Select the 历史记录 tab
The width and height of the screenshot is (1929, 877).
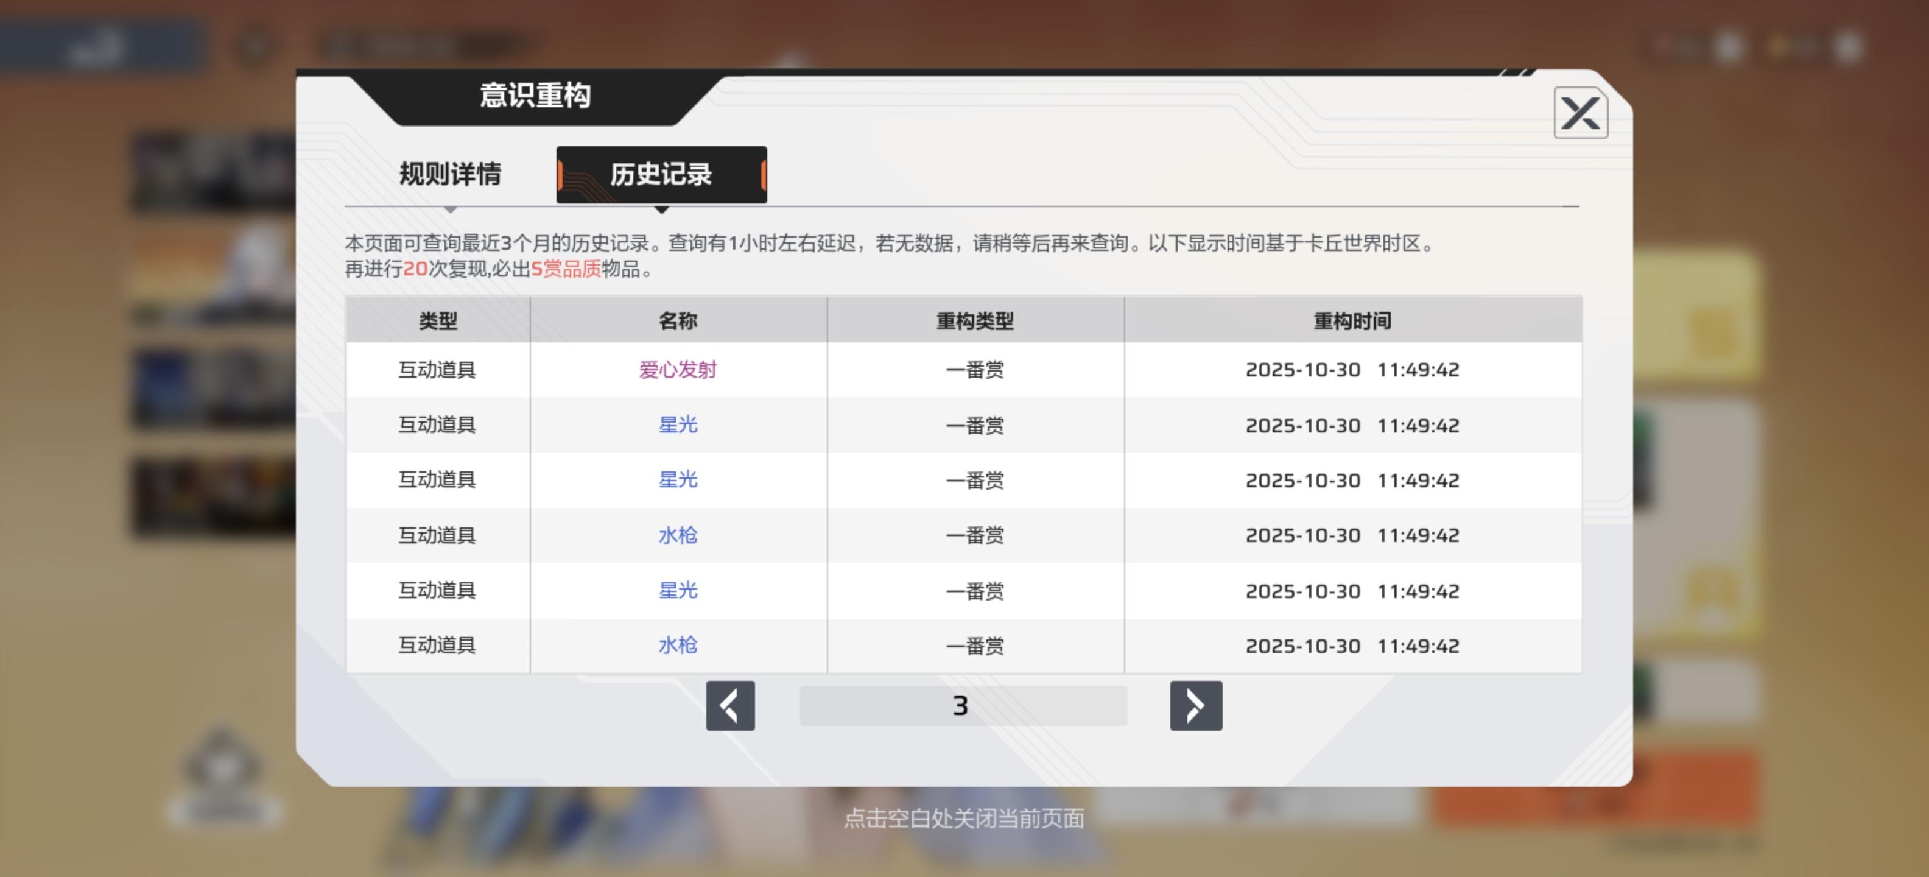pos(661,174)
